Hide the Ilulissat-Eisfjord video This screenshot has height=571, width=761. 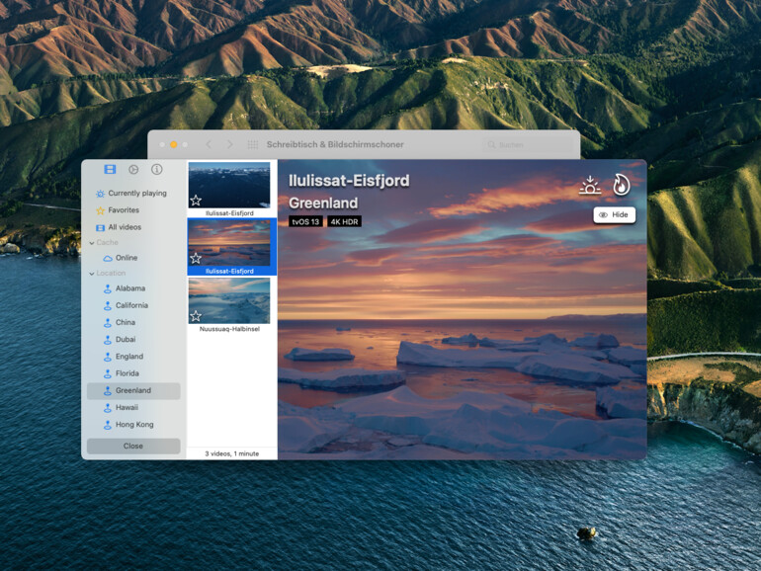614,214
